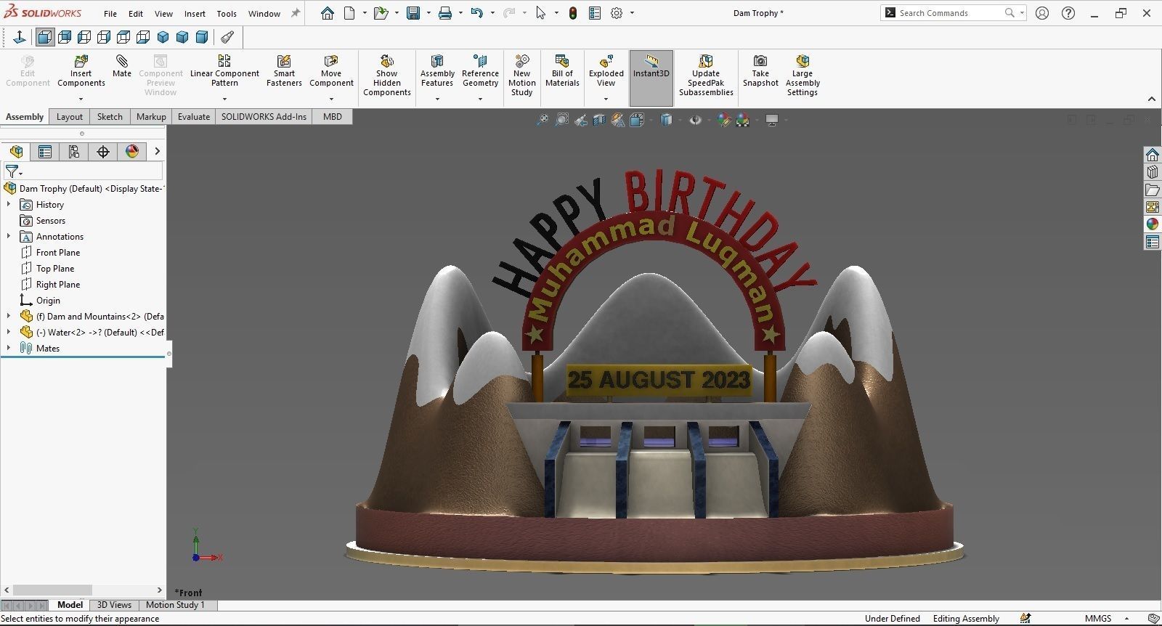Screen dimensions: 1162x626
Task: Expand the Water component node
Action: coord(9,333)
